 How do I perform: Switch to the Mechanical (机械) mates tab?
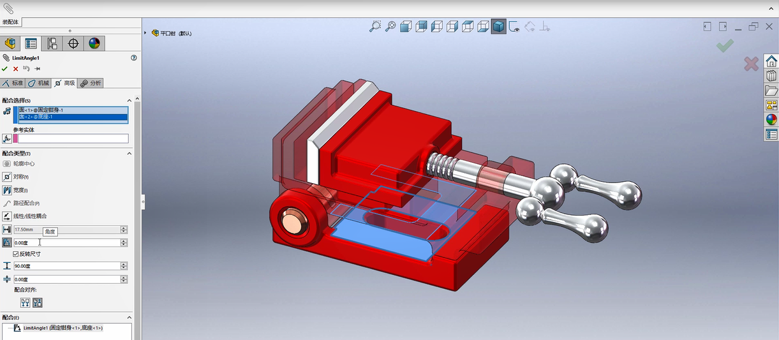click(x=38, y=83)
